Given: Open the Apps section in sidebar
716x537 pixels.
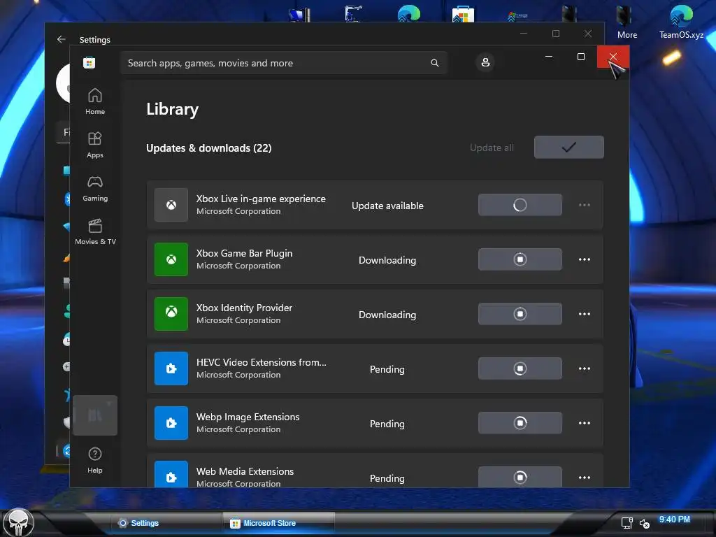Looking at the screenshot, I should [95, 145].
